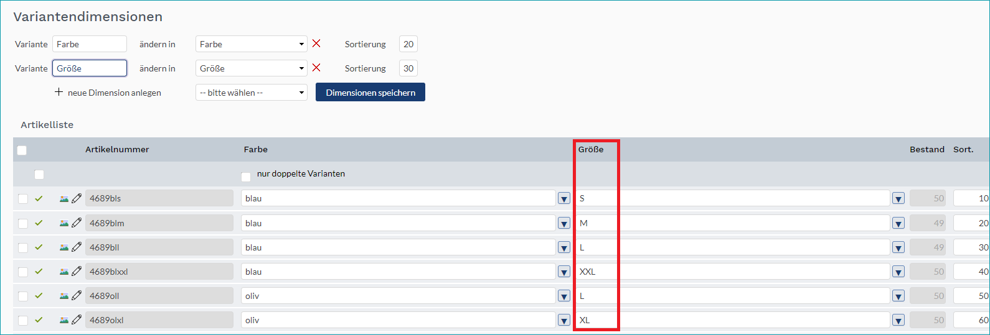Image resolution: width=990 pixels, height=335 pixels.
Task: Click the 'Artikelliste' heading text
Action: 47,124
